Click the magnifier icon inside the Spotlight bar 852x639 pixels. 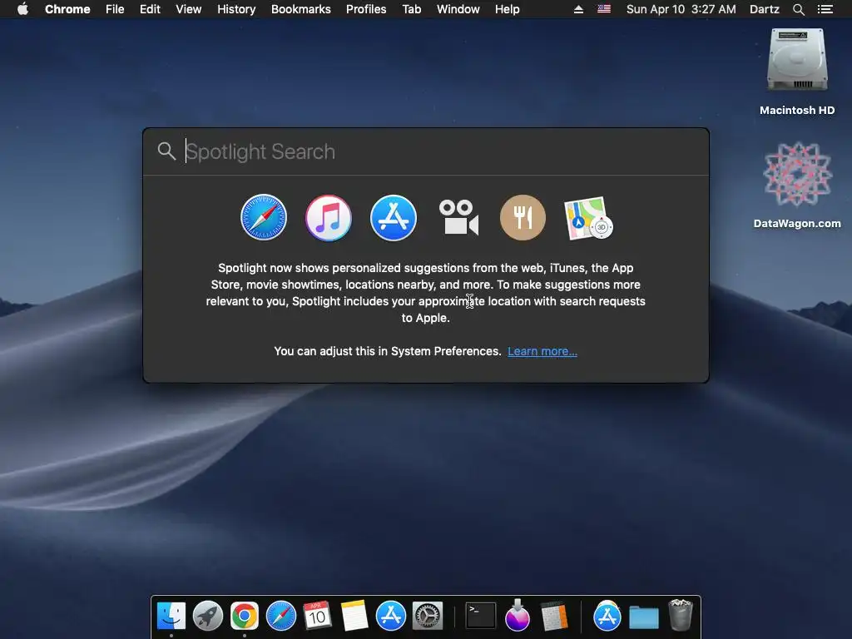pos(166,151)
